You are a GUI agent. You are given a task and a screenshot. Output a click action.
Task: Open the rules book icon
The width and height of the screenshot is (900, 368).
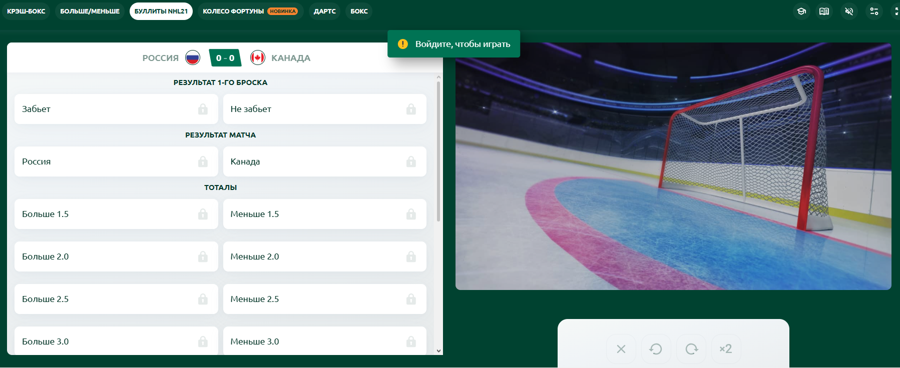(824, 11)
